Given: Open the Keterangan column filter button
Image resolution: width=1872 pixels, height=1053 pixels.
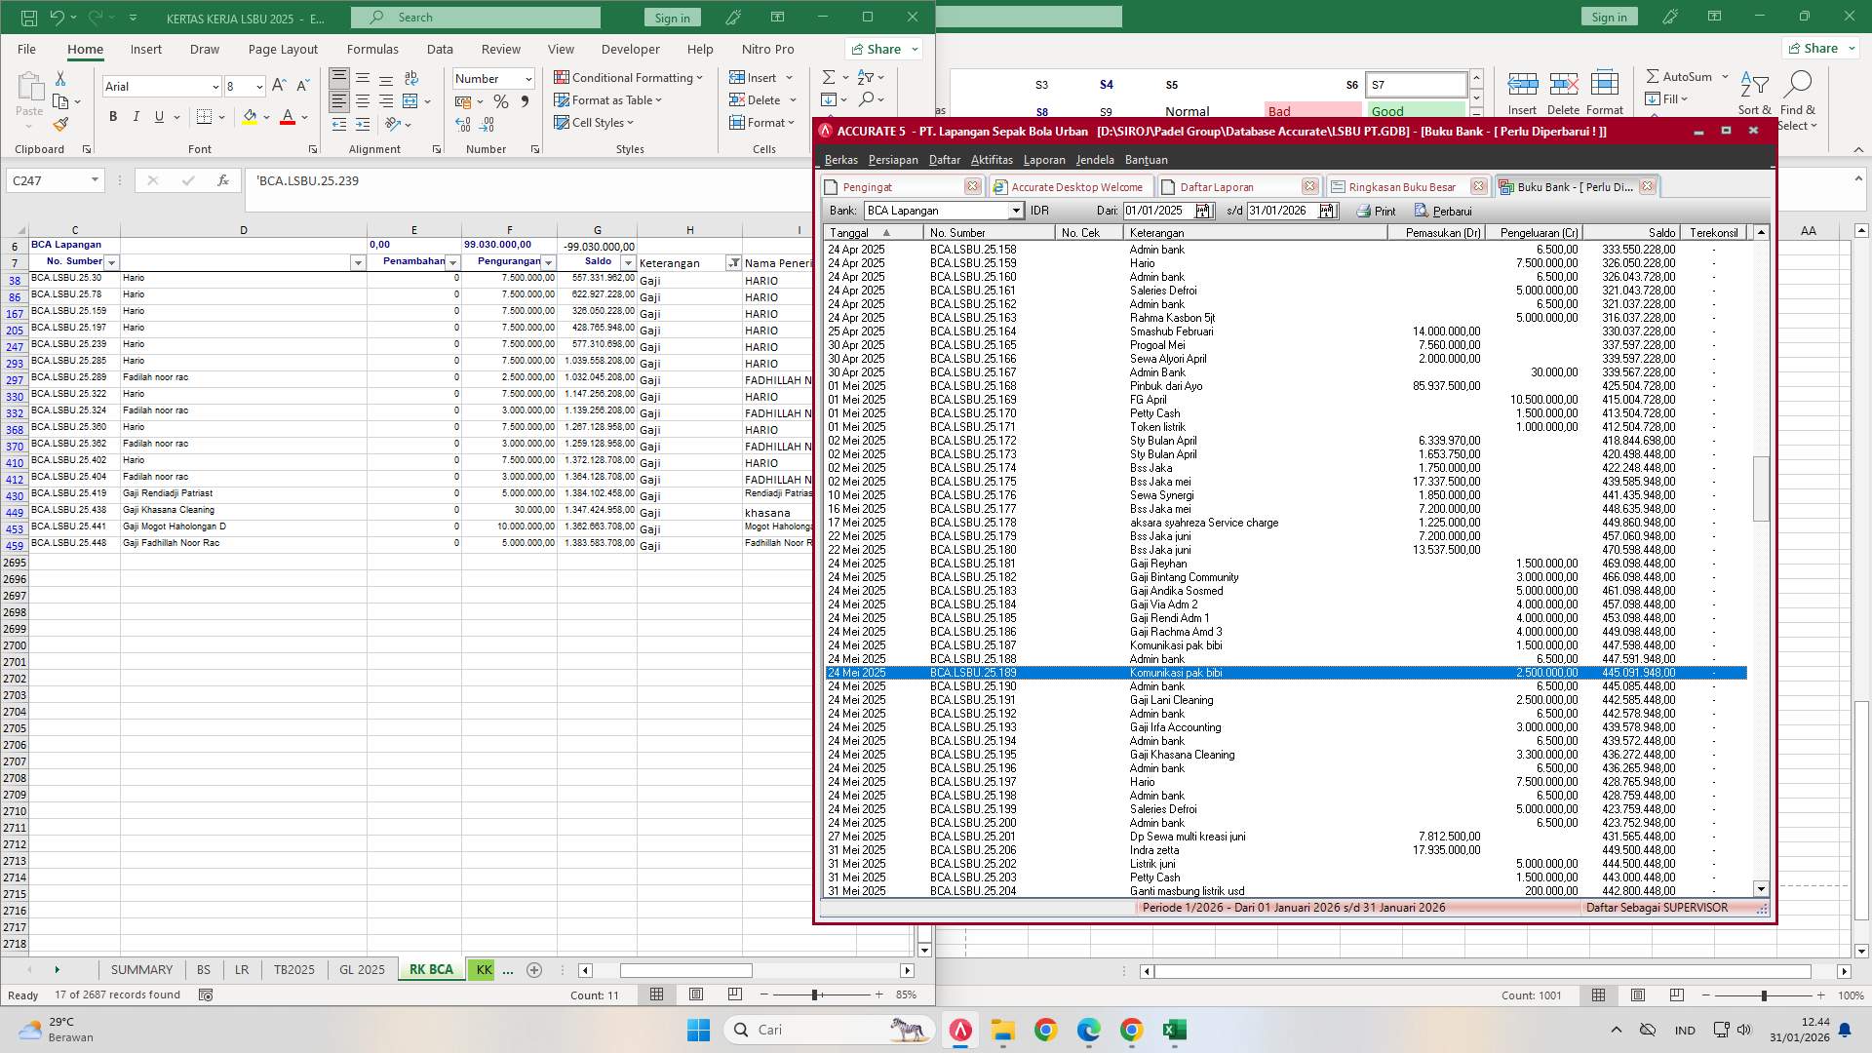Looking at the screenshot, I should coord(733,263).
